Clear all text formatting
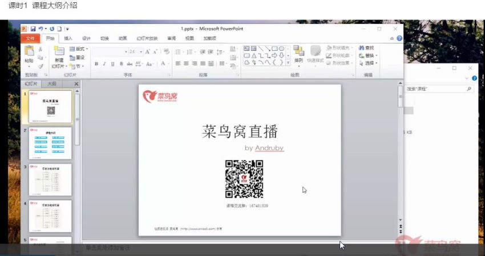The image size is (485, 256). click(x=167, y=51)
